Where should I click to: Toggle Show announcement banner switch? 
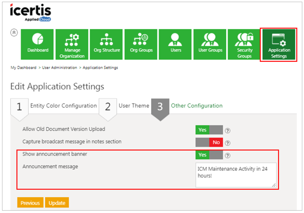(209, 155)
